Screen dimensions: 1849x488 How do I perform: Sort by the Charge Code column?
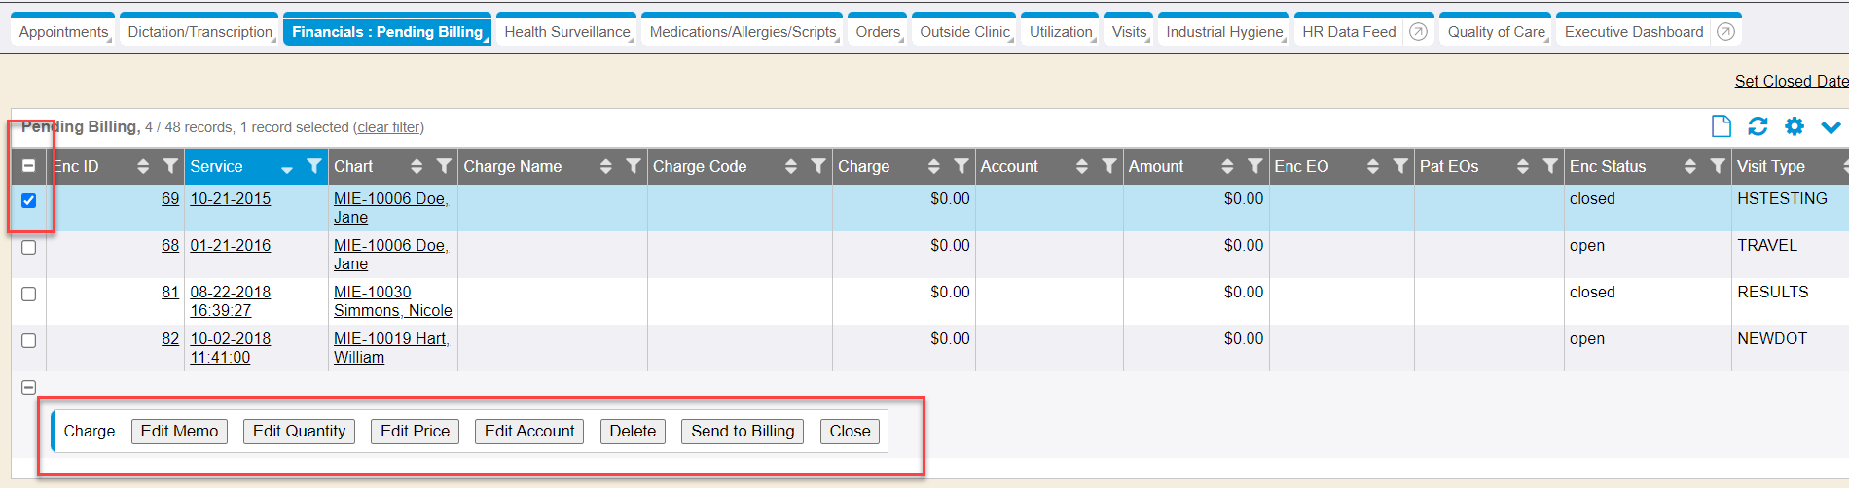(x=790, y=166)
